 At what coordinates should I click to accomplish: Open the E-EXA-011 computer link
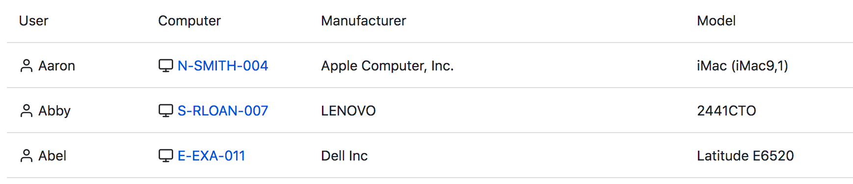211,156
